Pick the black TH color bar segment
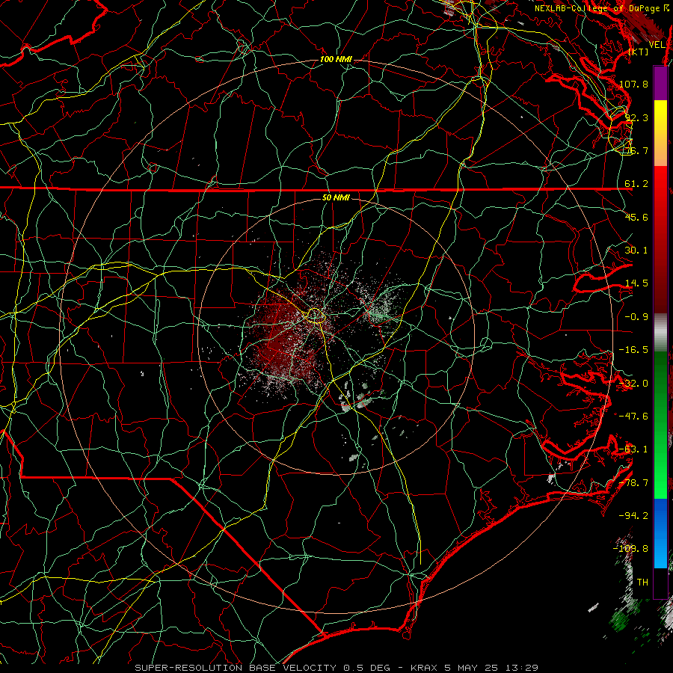 click(660, 583)
